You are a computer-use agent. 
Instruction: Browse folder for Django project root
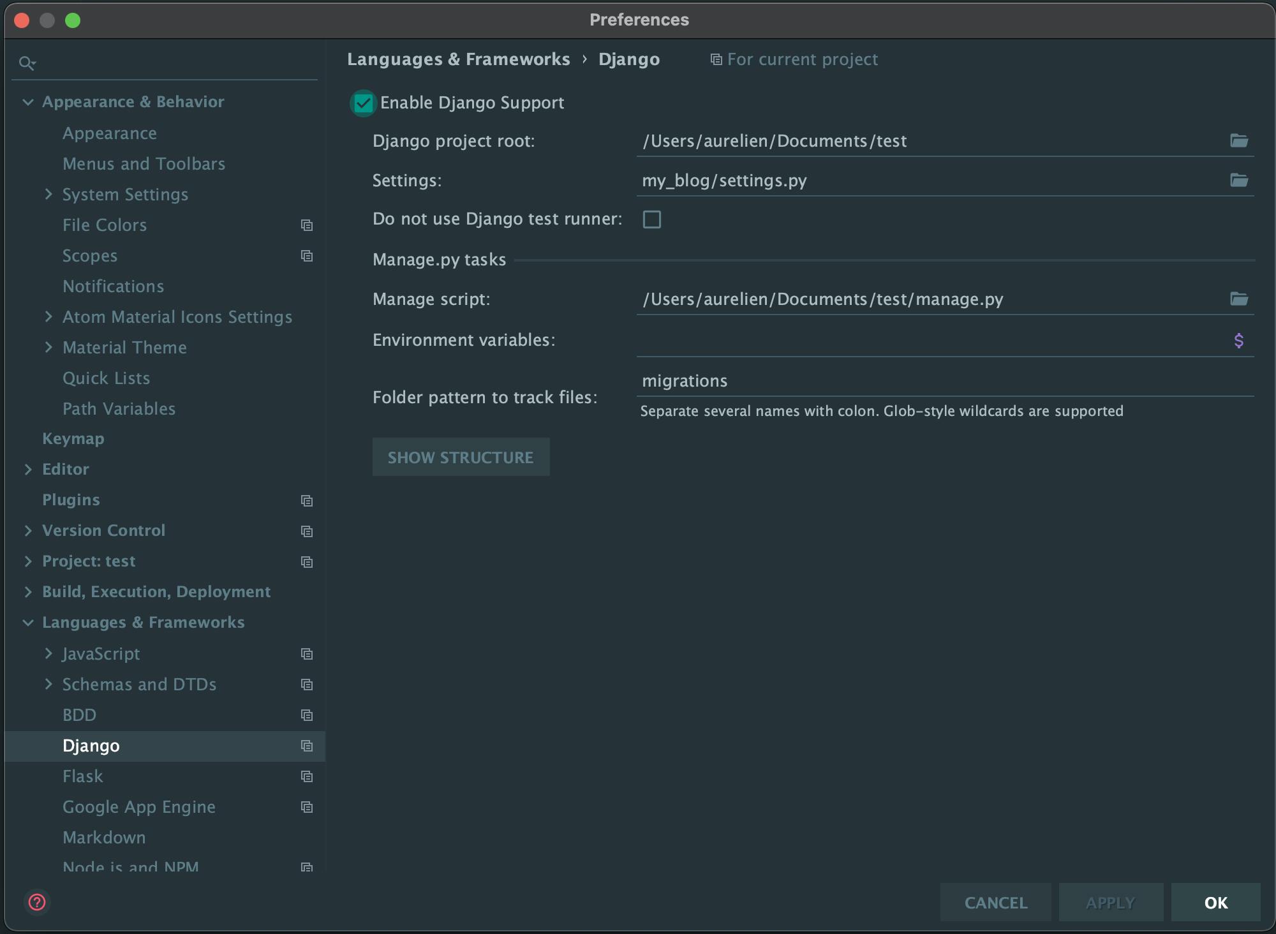tap(1239, 140)
